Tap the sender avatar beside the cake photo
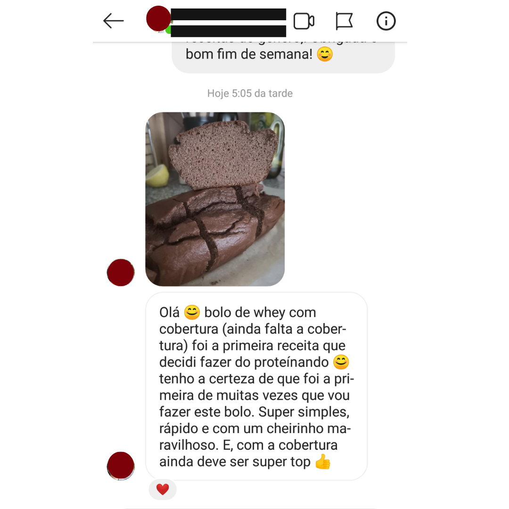 (x=121, y=272)
